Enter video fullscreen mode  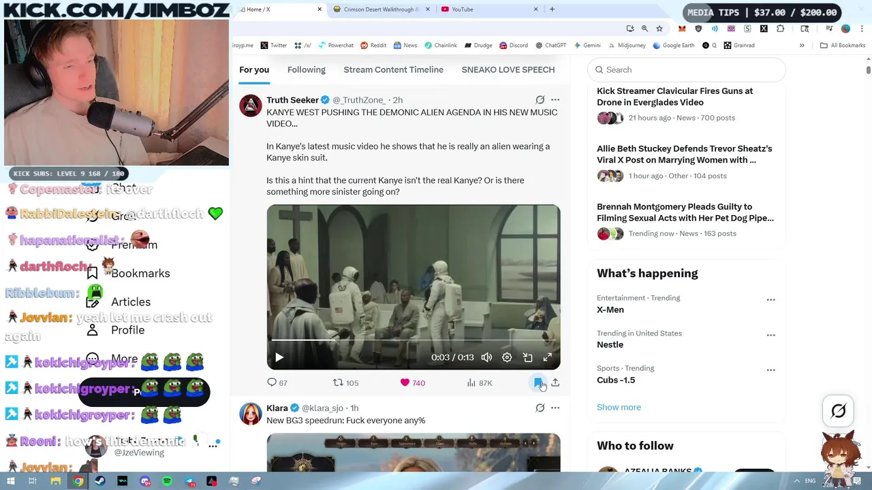point(548,357)
